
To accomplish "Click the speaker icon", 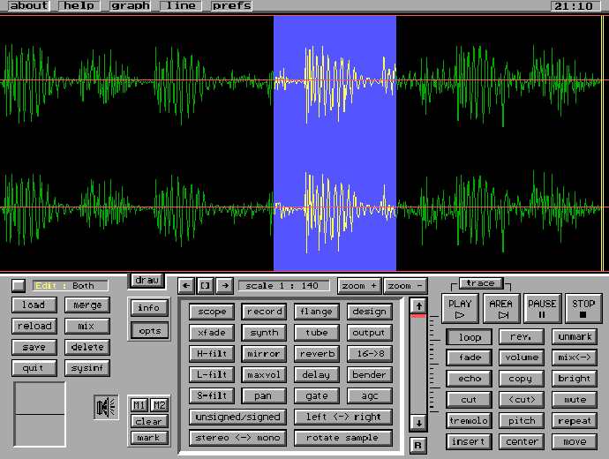I will tap(106, 407).
